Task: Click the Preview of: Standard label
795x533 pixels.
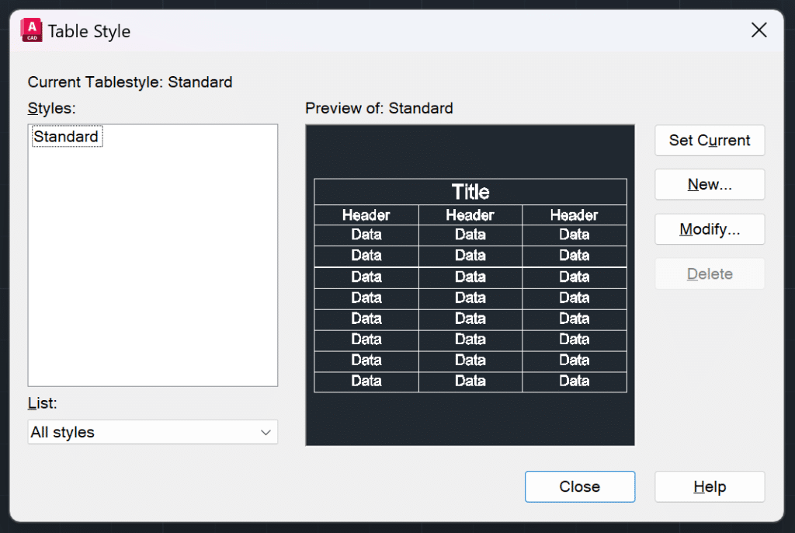Action: click(379, 108)
